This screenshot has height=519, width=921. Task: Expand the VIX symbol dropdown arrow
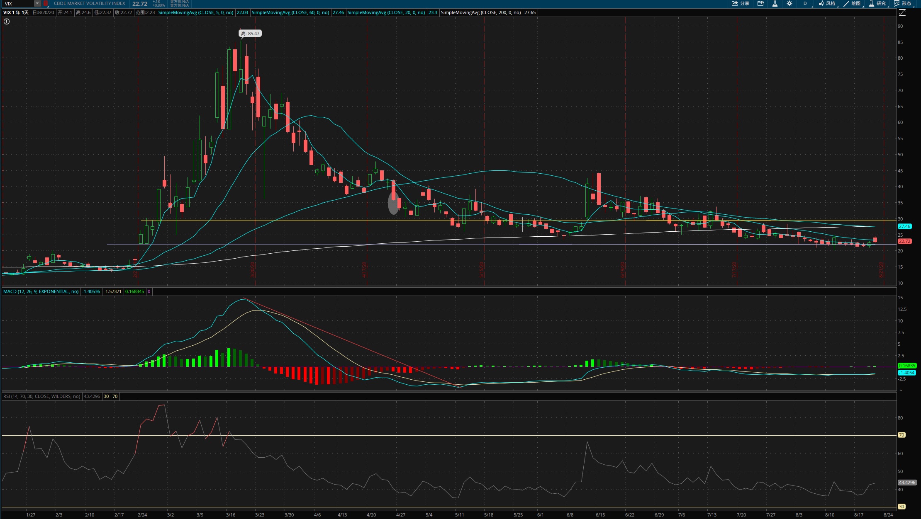tap(37, 3)
